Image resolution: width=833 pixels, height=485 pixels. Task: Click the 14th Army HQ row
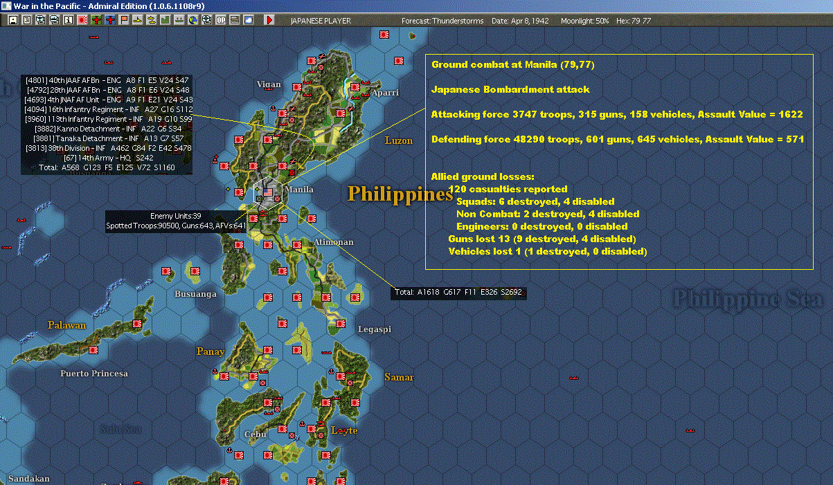coord(108,158)
